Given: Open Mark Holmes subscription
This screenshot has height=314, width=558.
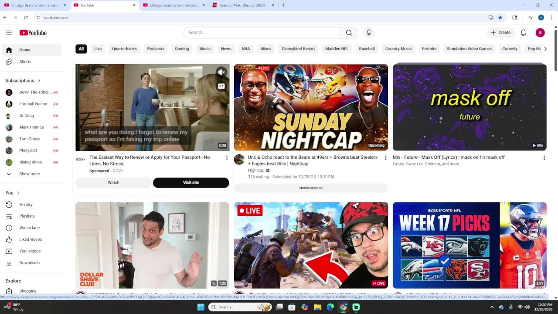Looking at the screenshot, I should [x=31, y=127].
